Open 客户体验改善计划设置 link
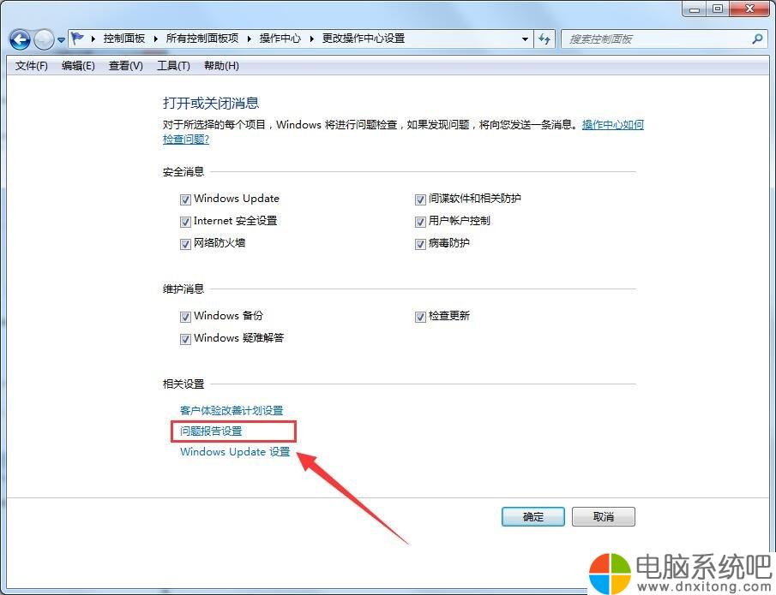 232,410
